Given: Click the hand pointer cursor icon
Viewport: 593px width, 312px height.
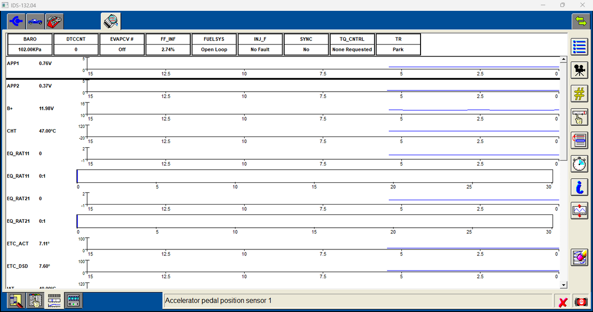Looking at the screenshot, I should tap(579, 116).
